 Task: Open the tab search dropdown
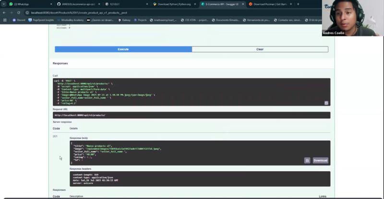3,4
